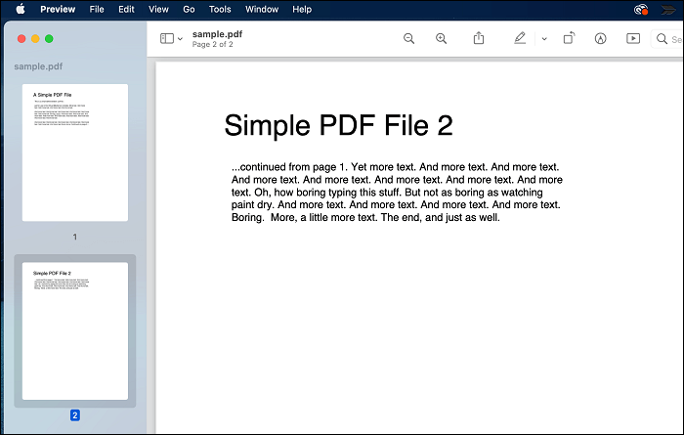Open the File menu

(97, 9)
